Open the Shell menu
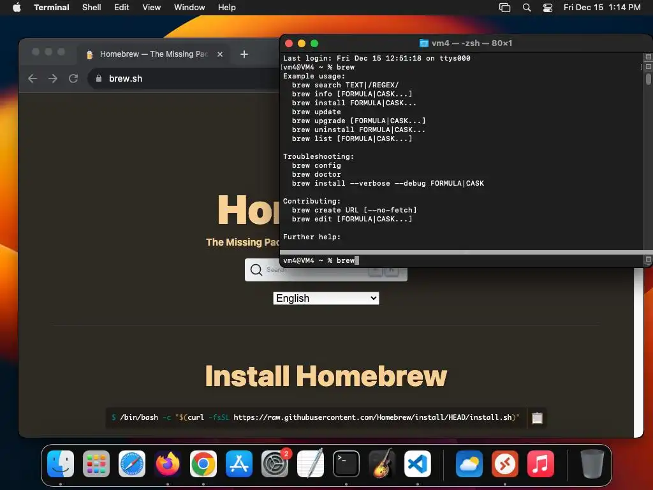The image size is (653, 490). (x=92, y=8)
